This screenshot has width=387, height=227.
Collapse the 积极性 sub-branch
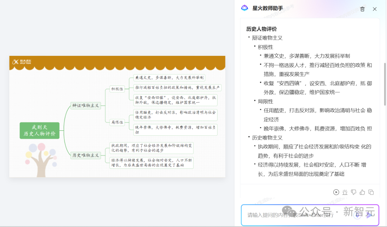(x=116, y=89)
